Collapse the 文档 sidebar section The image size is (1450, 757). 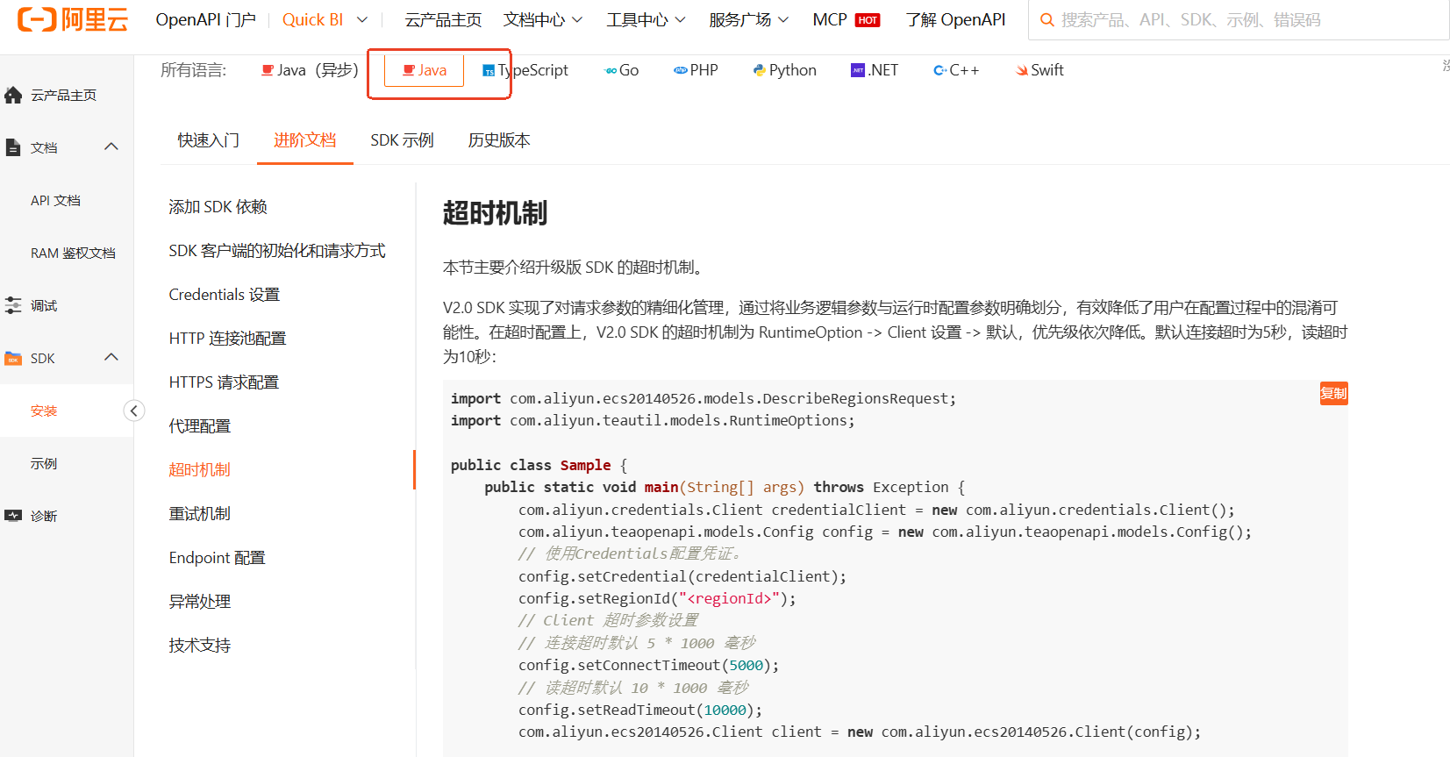pos(111,146)
